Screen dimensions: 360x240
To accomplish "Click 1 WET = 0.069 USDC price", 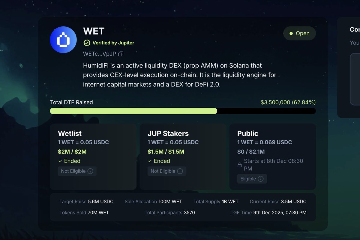I will tap(265, 142).
